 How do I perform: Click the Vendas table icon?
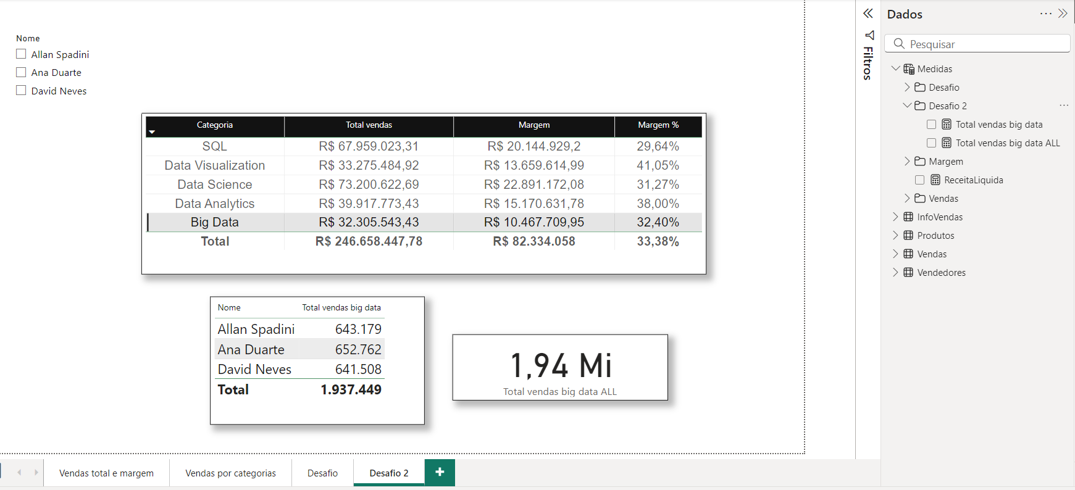point(908,254)
